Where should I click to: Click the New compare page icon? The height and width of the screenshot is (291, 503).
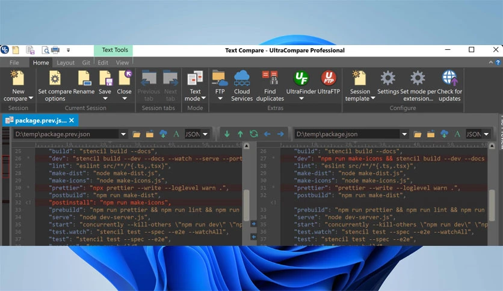coord(17,78)
